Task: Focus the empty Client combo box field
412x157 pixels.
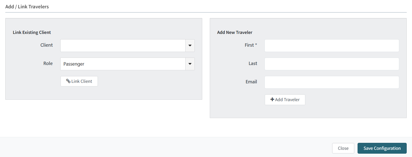Action: coord(123,46)
